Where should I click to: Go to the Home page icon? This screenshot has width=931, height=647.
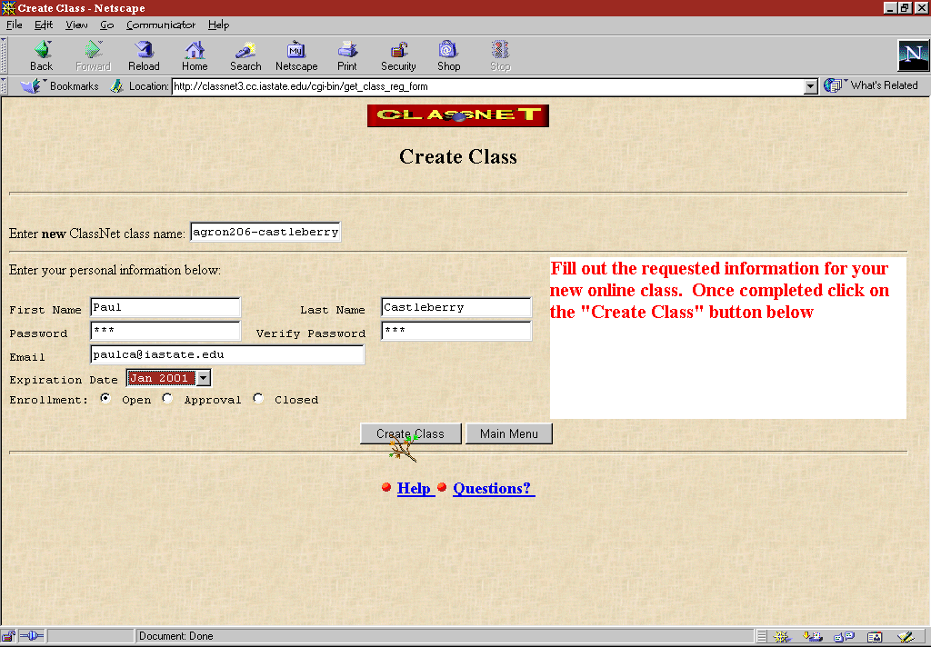(195, 55)
